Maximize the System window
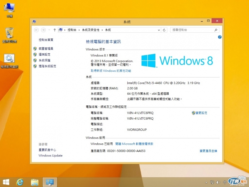The width and height of the screenshot is (249, 187). (208, 21)
